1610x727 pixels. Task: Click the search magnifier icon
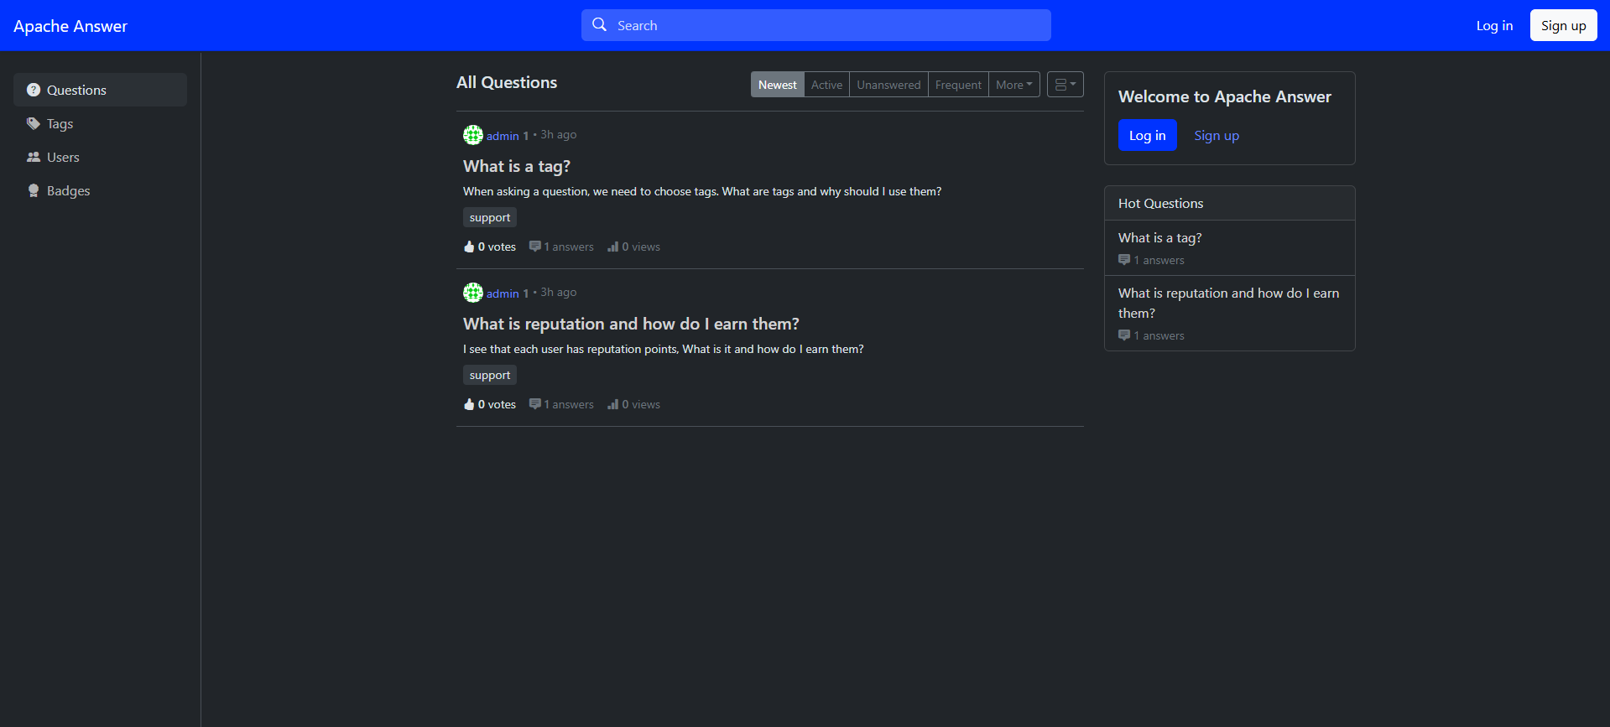click(599, 25)
